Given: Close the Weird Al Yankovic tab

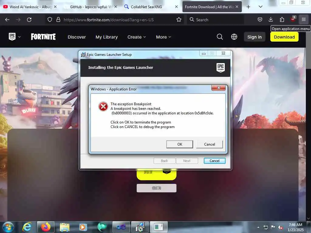Looking at the screenshot, I should tap(55, 7).
